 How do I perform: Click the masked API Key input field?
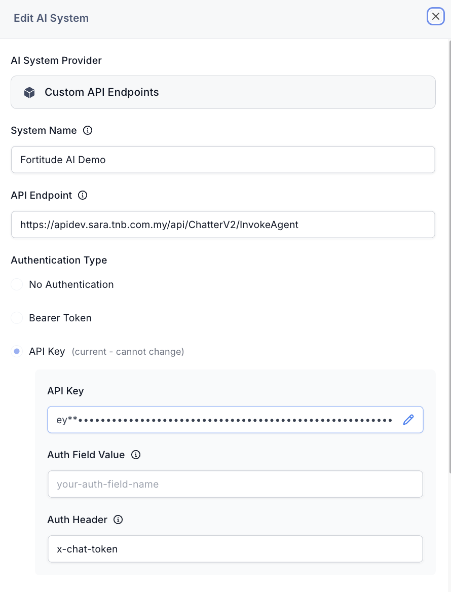223,420
